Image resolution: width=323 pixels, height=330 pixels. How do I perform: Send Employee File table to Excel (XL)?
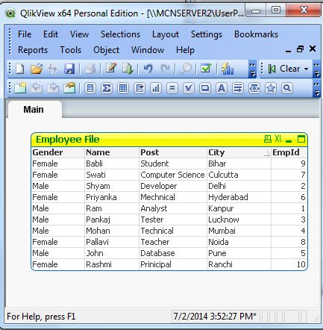[x=278, y=139]
